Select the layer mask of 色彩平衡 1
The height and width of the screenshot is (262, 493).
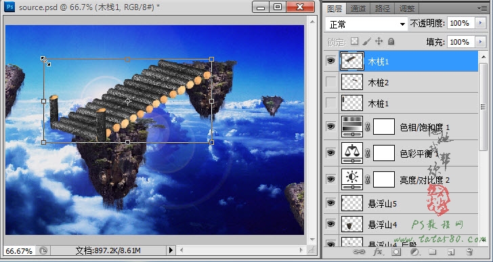tap(384, 153)
